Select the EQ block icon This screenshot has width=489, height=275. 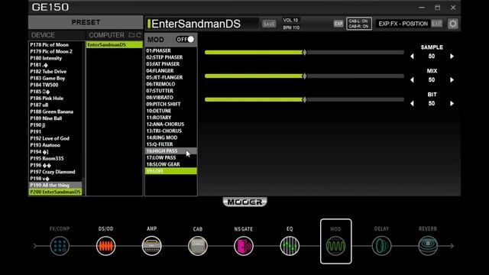tap(290, 246)
